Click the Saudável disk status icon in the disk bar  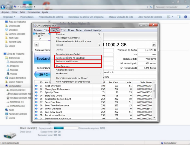pos(34,34)
